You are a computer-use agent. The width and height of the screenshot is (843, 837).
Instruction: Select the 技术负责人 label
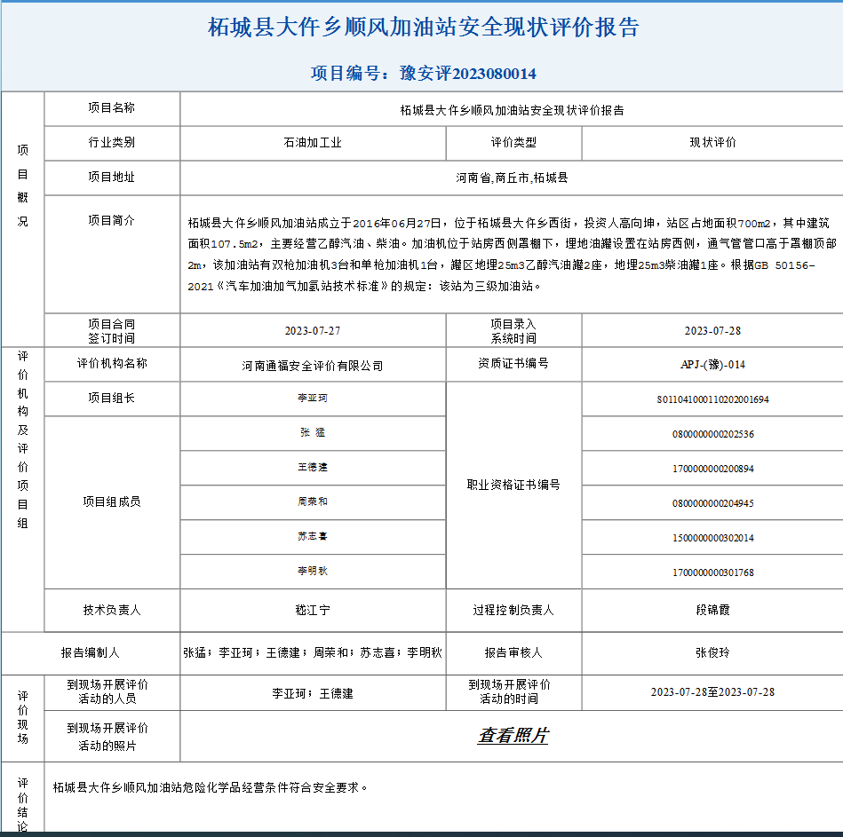[112, 611]
